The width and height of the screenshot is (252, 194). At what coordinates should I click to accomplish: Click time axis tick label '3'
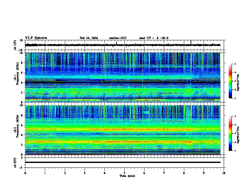85,173
